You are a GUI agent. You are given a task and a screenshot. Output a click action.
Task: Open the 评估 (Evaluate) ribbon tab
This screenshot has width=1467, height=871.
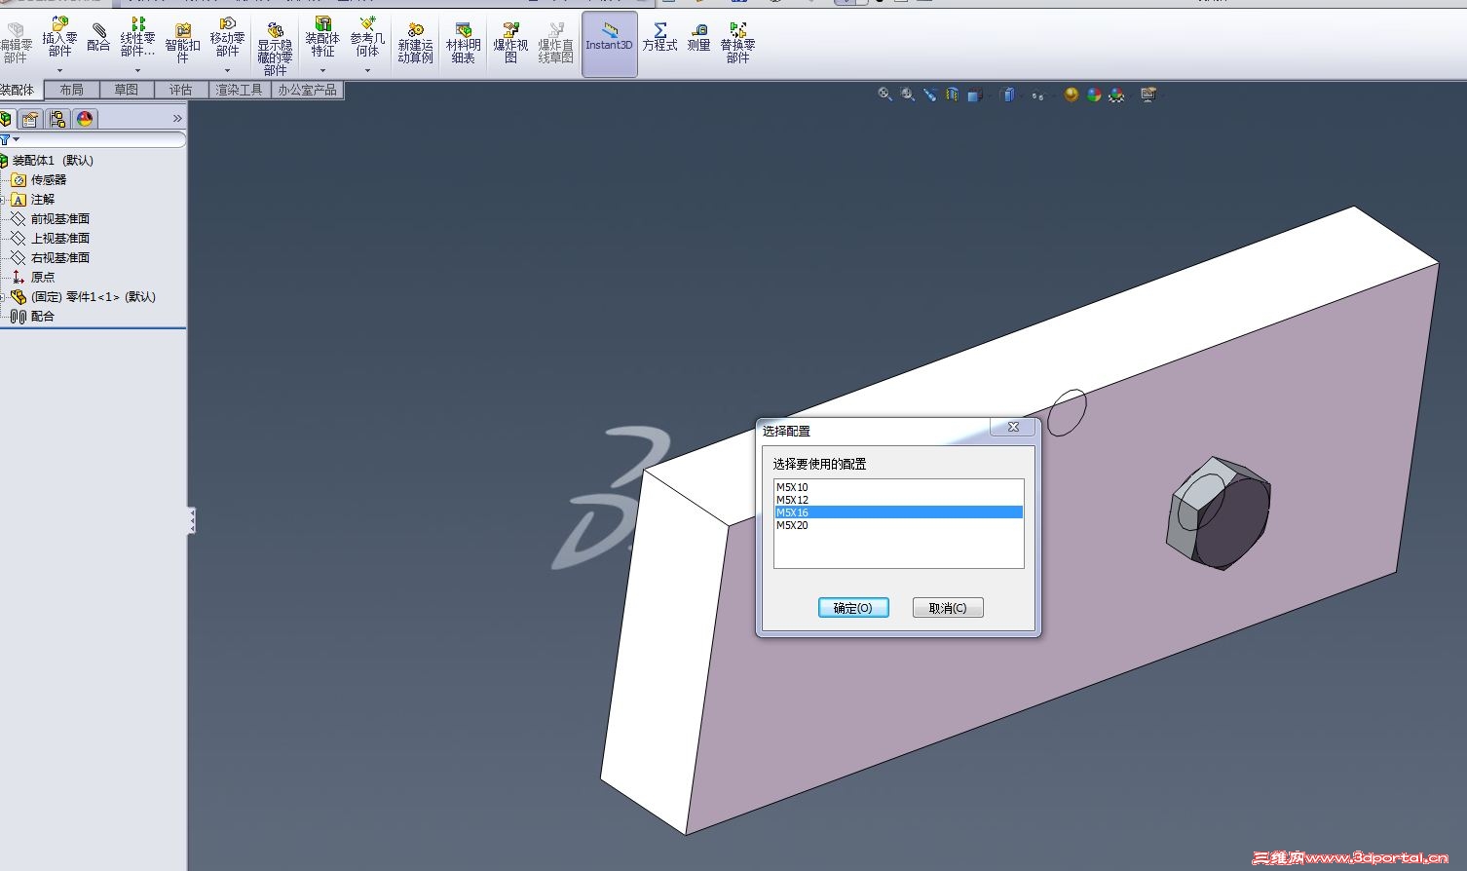180,90
